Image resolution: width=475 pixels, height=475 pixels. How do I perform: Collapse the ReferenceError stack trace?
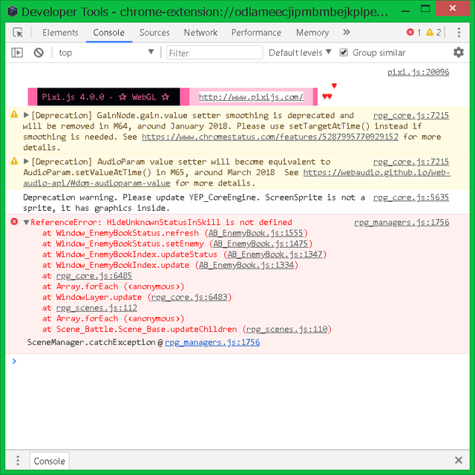26,223
